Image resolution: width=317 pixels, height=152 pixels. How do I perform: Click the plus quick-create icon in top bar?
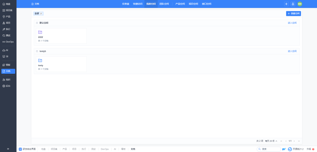click(x=286, y=4)
